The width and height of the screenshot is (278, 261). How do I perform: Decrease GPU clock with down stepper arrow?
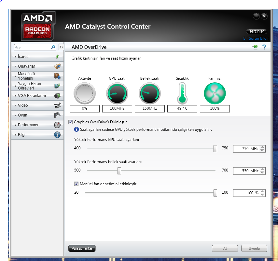tap(262, 150)
